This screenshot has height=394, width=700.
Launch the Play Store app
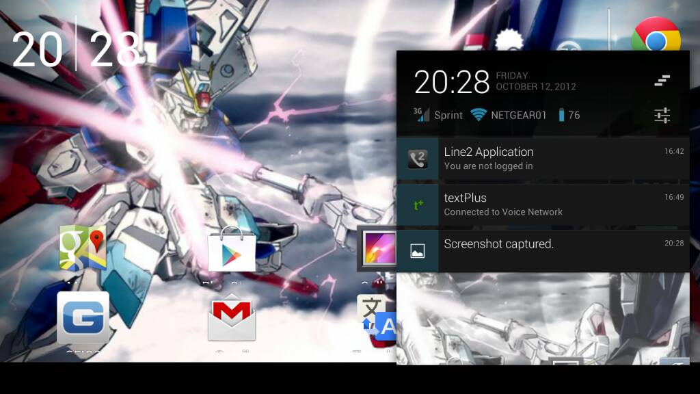point(232,249)
